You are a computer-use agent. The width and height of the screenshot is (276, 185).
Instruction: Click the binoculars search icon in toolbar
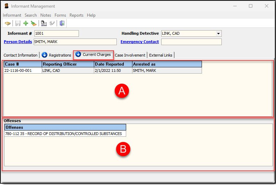point(8,23)
